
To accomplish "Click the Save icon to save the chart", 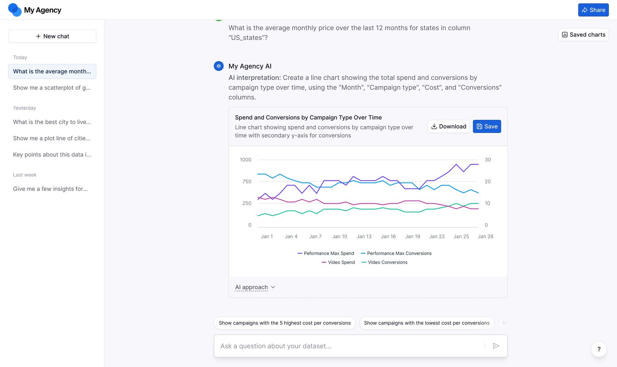I will 479,126.
